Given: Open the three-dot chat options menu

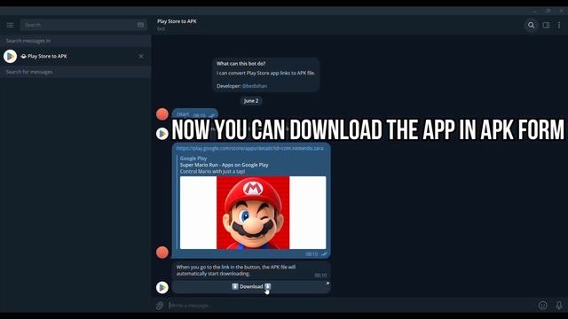Looking at the screenshot, I should (x=559, y=25).
